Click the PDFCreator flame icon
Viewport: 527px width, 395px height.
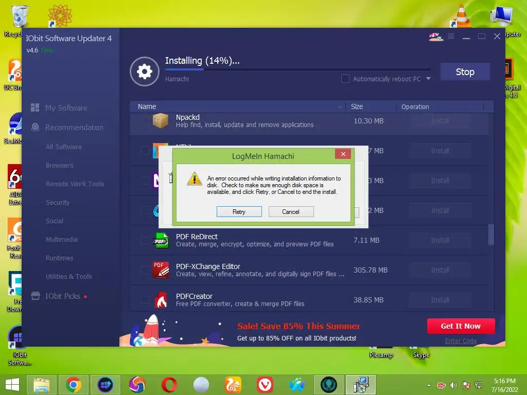[161, 300]
